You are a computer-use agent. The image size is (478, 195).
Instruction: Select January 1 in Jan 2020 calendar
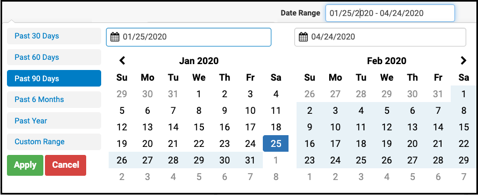coord(199,94)
